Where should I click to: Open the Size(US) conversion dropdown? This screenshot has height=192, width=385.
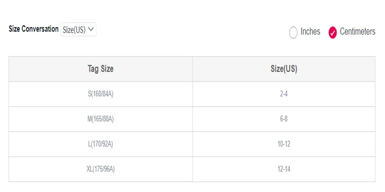pos(78,30)
